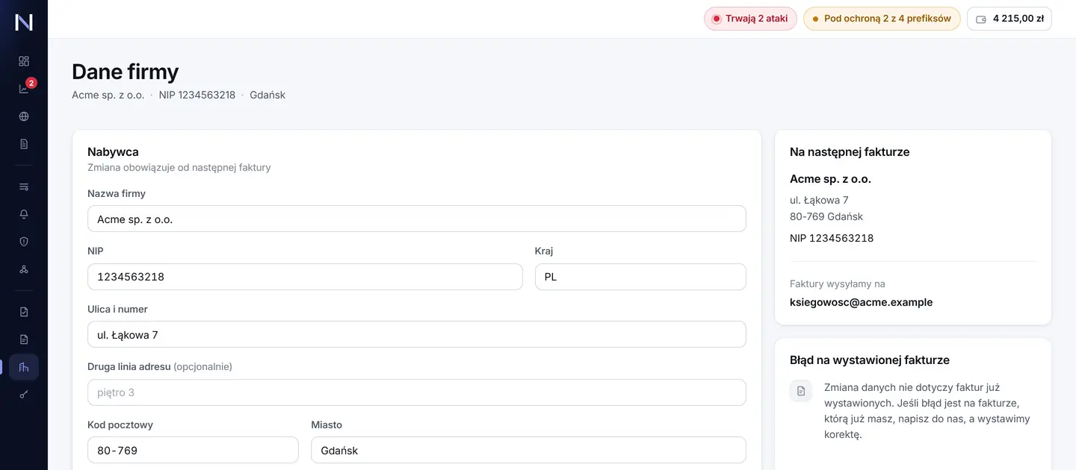The width and height of the screenshot is (1076, 470).
Task: Select the highlighted company data sidebar icon
Action: [24, 367]
